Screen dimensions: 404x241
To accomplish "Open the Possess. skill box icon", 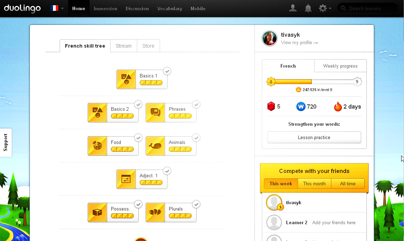I will tap(97, 212).
